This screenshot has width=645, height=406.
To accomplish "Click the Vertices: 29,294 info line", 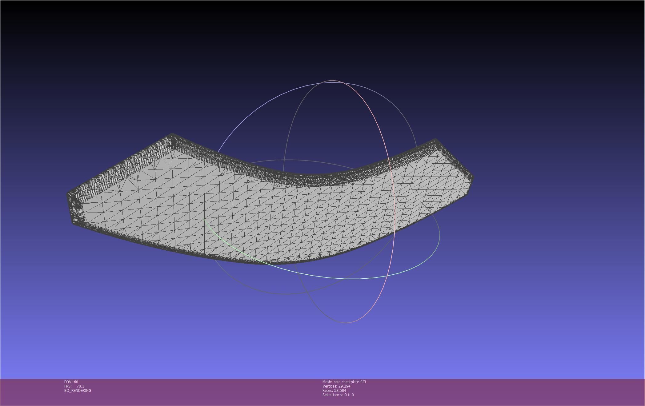I will click(x=336, y=386).
